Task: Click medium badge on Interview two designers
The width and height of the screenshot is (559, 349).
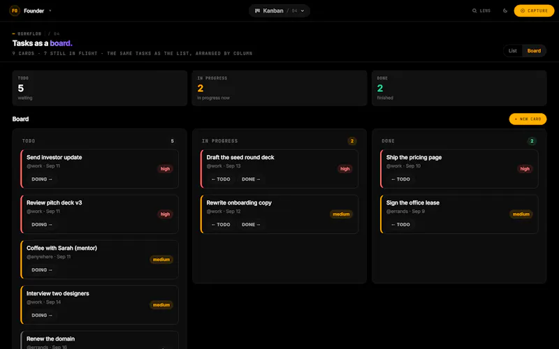Action: pyautogui.click(x=161, y=305)
